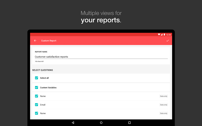Click the SELECT QUESTIONS heading

click(42, 70)
